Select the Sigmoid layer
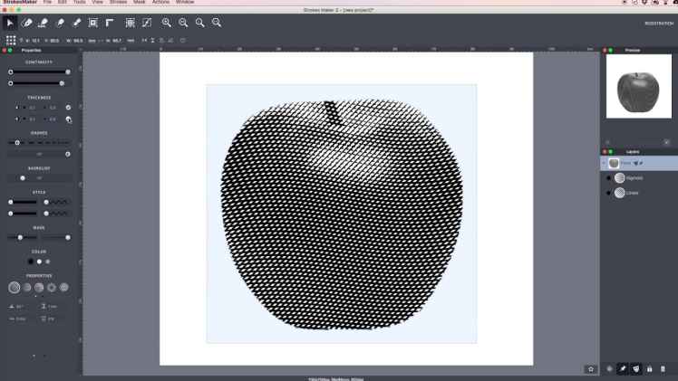 [x=634, y=178]
